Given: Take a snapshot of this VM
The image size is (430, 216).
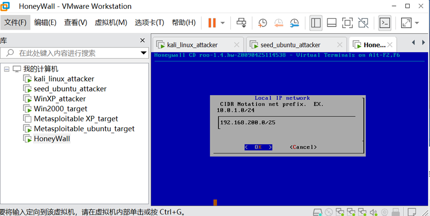Looking at the screenshot, I should 262,23.
